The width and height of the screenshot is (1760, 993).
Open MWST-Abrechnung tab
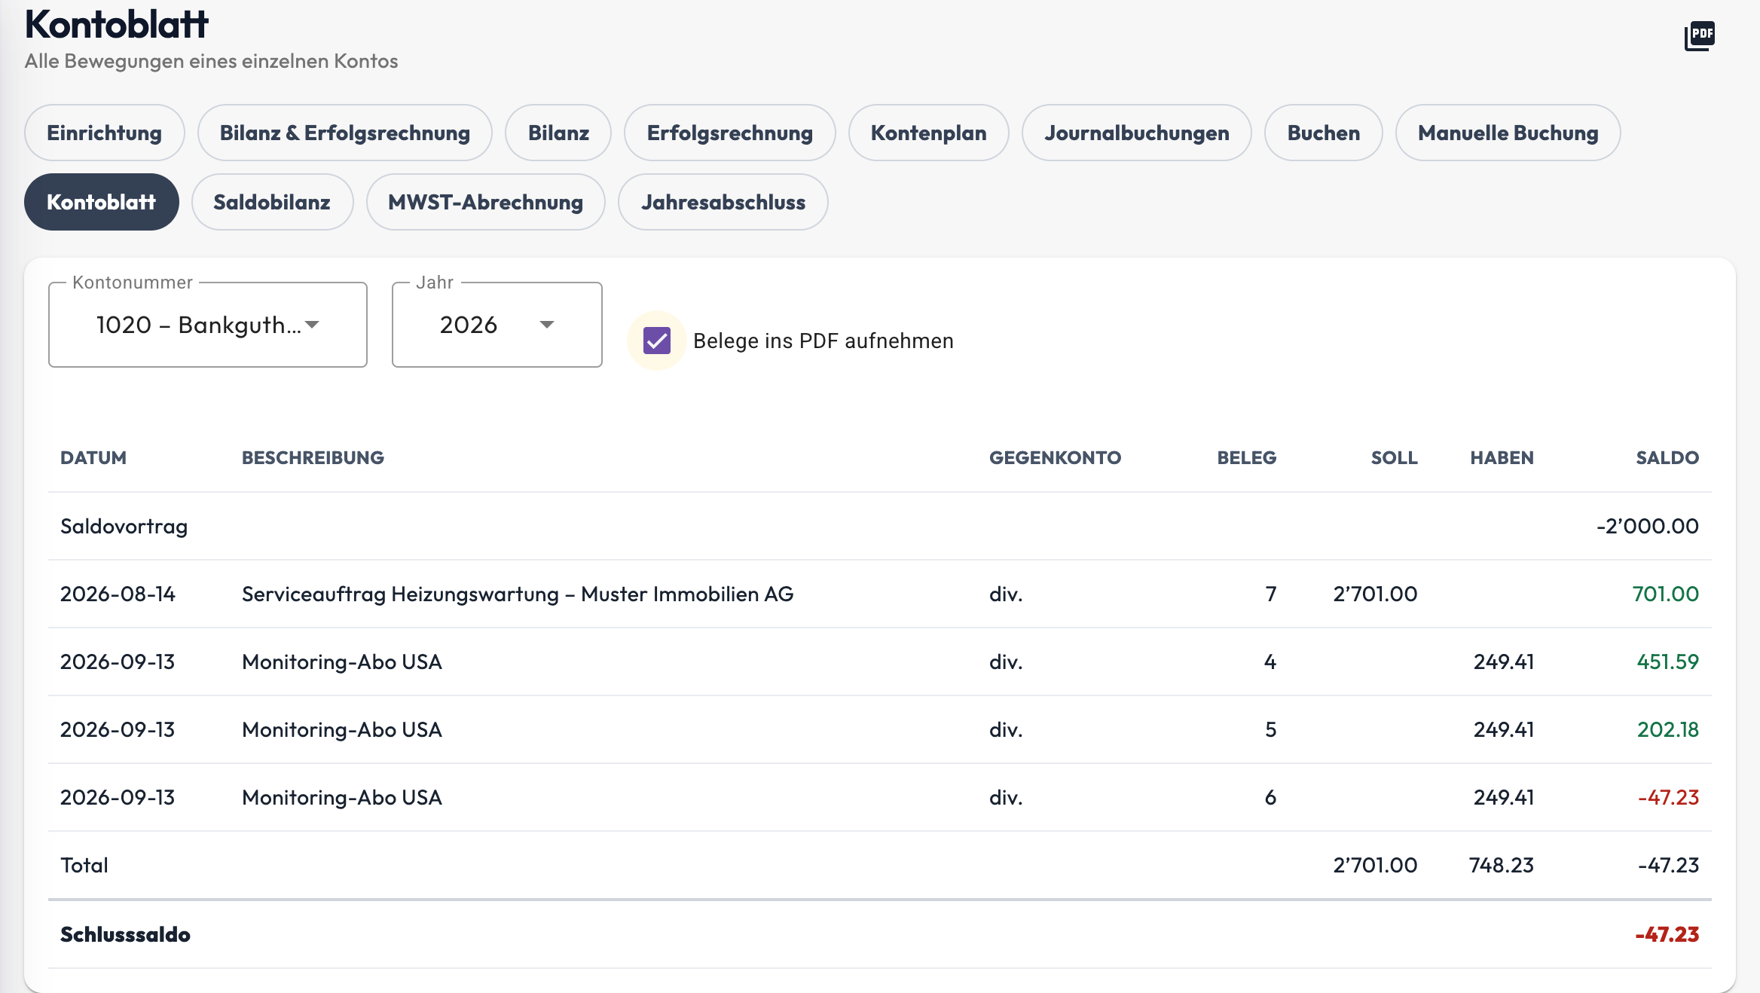click(x=486, y=202)
